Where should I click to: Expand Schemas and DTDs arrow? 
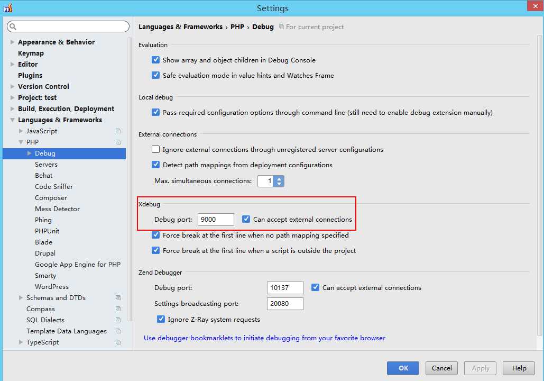point(21,297)
